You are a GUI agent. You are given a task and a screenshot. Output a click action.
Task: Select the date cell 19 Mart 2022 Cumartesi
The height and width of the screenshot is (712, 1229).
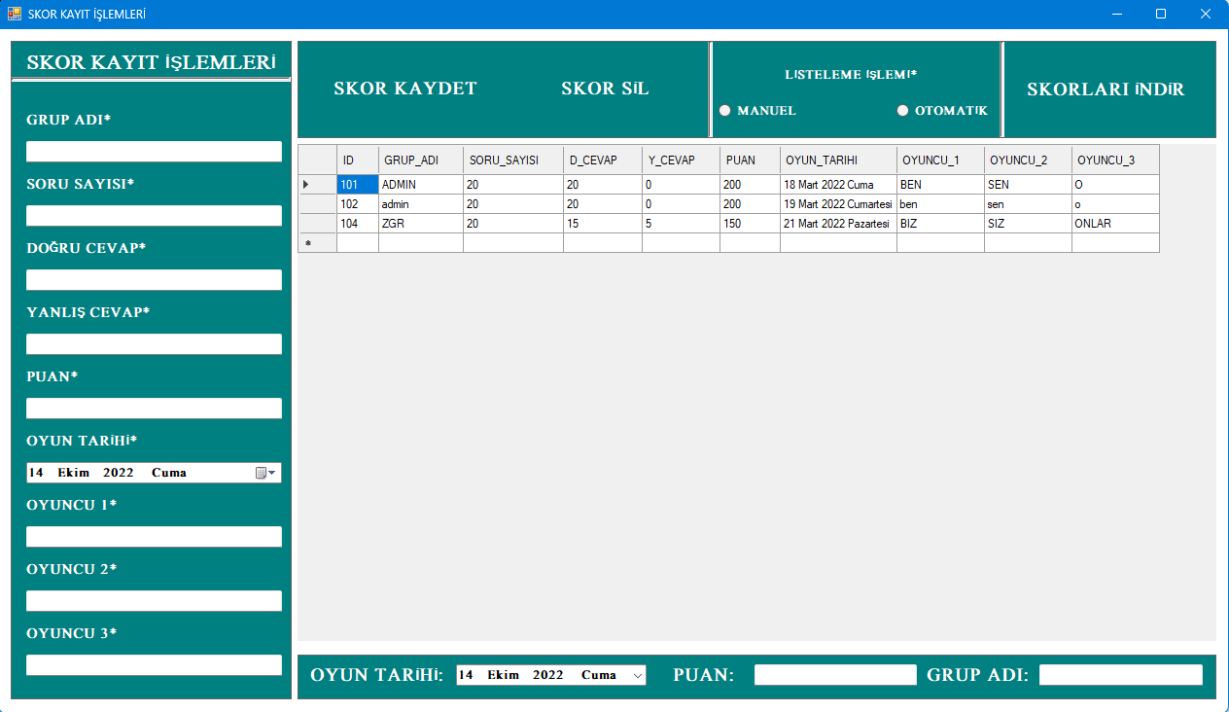click(838, 204)
